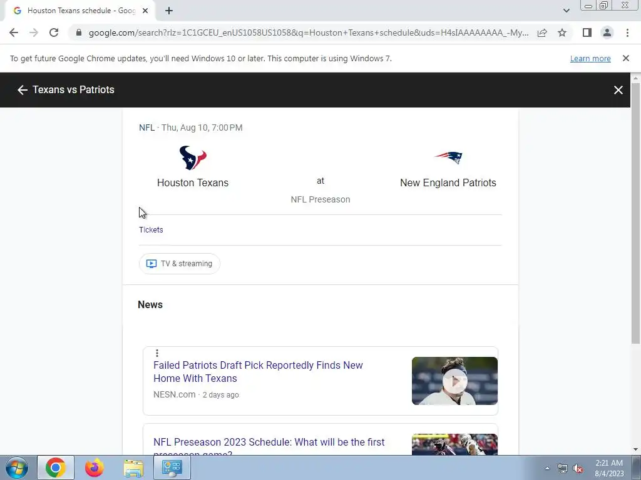Viewport: 641px width, 480px height.
Task: Open File Explorer from the taskbar
Action: pyautogui.click(x=133, y=467)
